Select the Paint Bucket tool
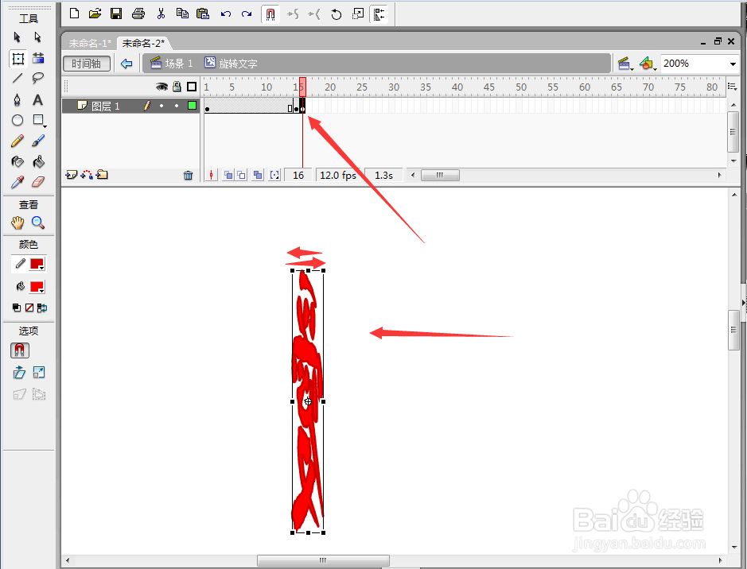This screenshot has height=569, width=747. tap(38, 162)
